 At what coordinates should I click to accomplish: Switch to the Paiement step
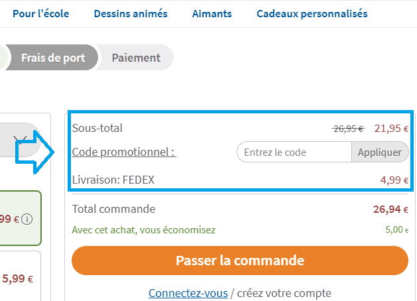pyautogui.click(x=136, y=58)
